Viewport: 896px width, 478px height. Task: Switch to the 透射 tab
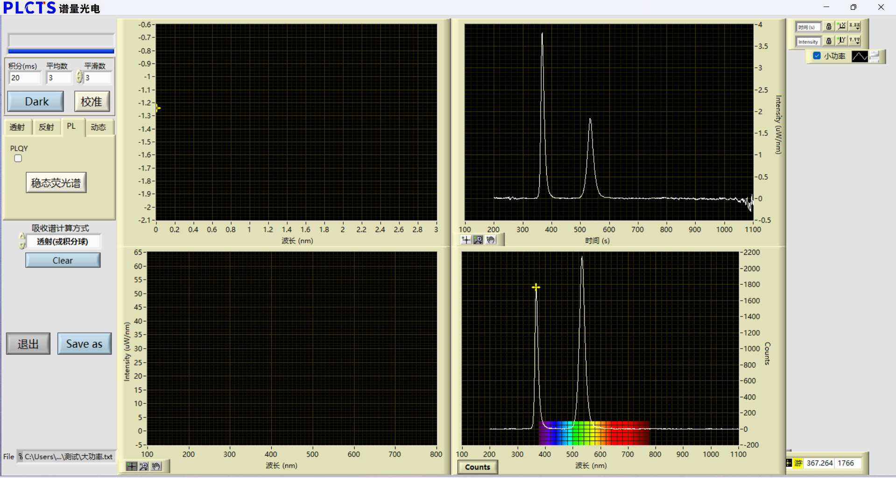pos(17,127)
